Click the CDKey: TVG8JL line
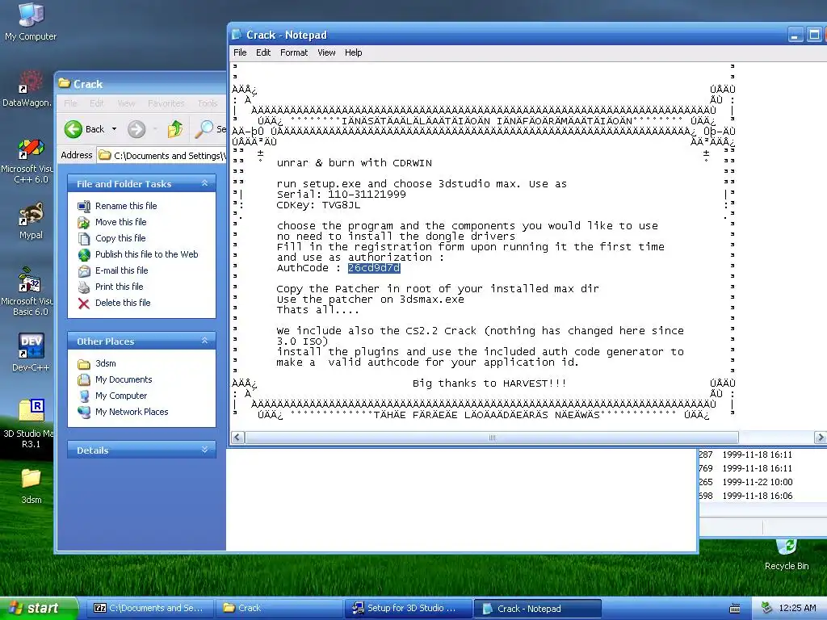 (x=318, y=205)
